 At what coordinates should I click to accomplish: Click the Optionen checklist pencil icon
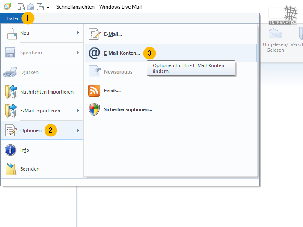(x=11, y=130)
